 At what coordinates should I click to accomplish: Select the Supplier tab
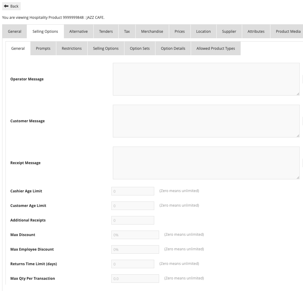[229, 32]
